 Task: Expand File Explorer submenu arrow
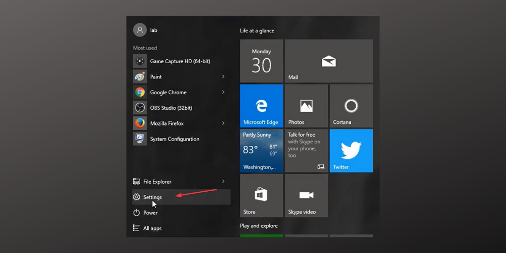click(223, 181)
